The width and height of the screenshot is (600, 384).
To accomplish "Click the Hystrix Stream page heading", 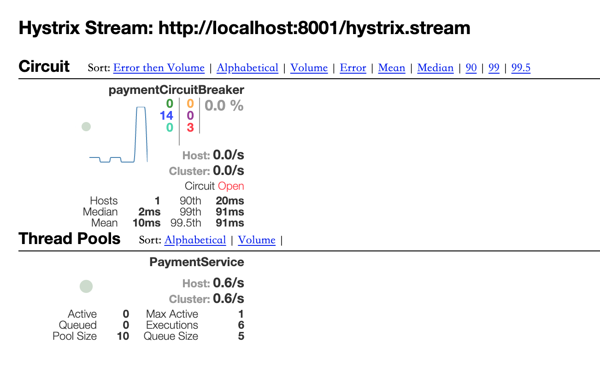I will pos(244,28).
